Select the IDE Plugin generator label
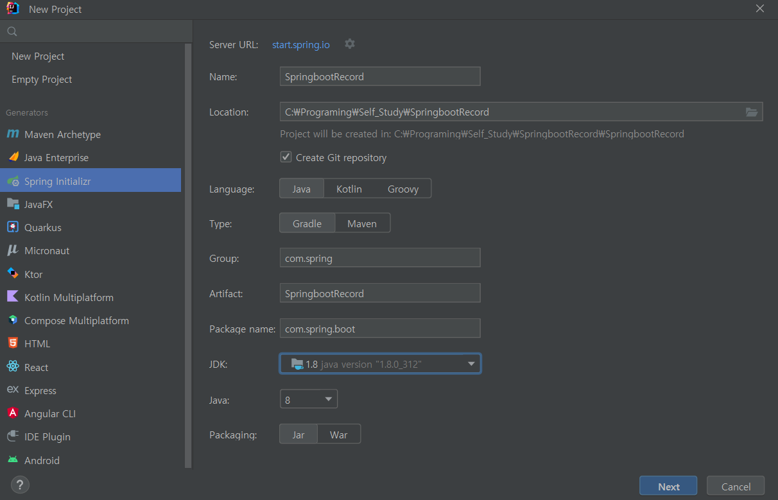The image size is (778, 500). pyautogui.click(x=48, y=436)
